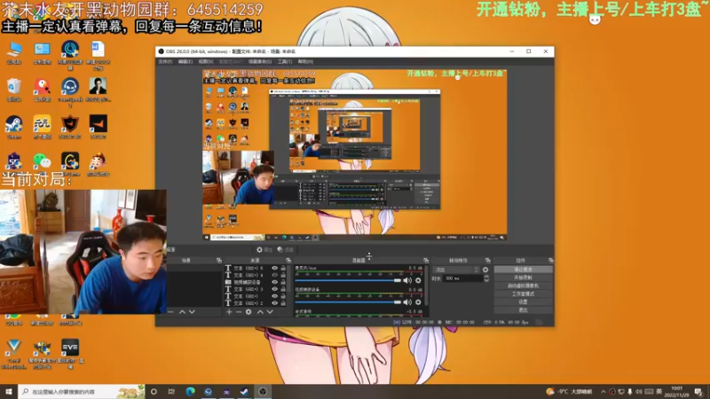The height and width of the screenshot is (399, 710).
Task: Open the red parrot app shortcut
Action: click(x=42, y=90)
